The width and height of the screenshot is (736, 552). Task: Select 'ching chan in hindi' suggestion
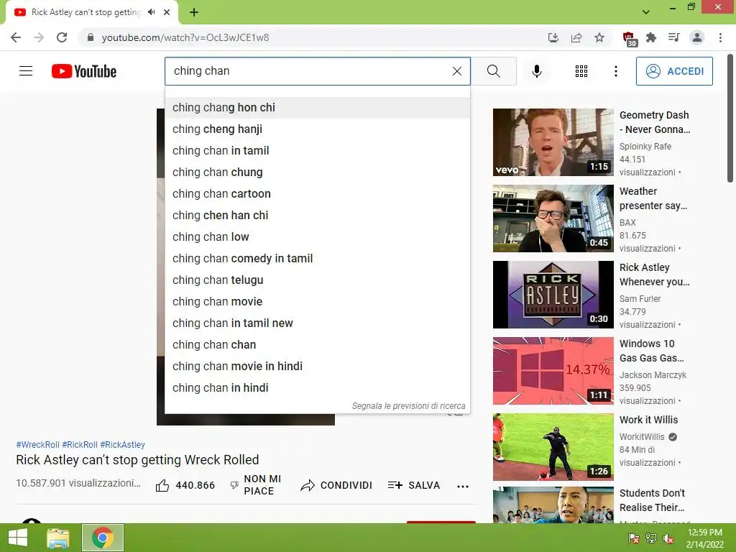pos(317,388)
